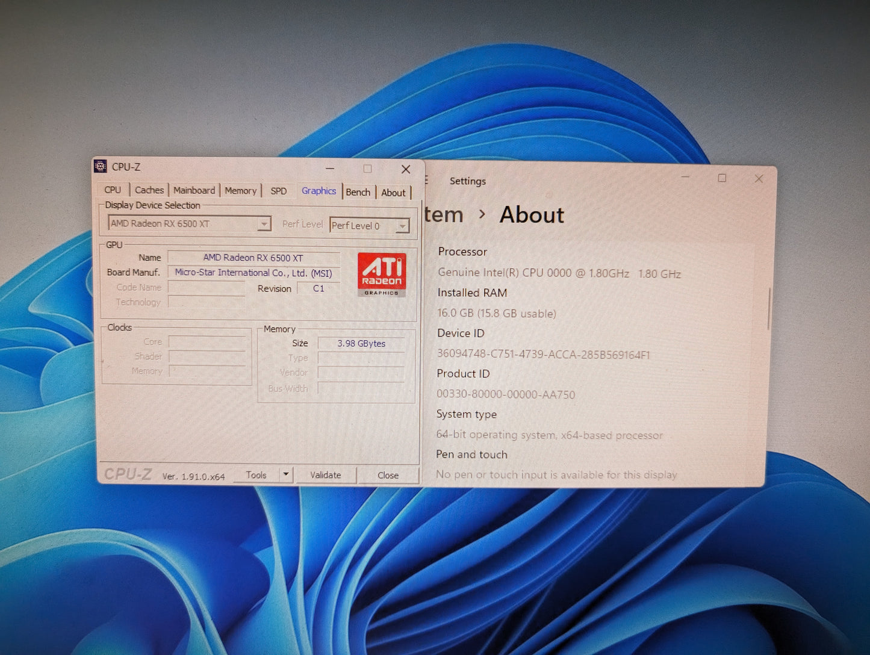Open the Mainboard tab

194,190
